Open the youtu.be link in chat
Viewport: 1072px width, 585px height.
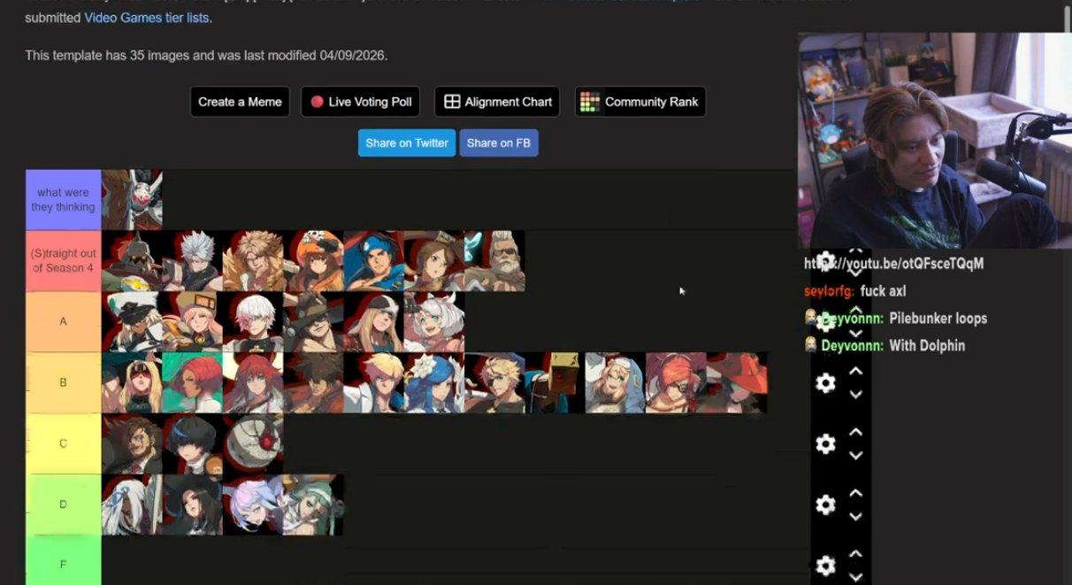(x=893, y=264)
